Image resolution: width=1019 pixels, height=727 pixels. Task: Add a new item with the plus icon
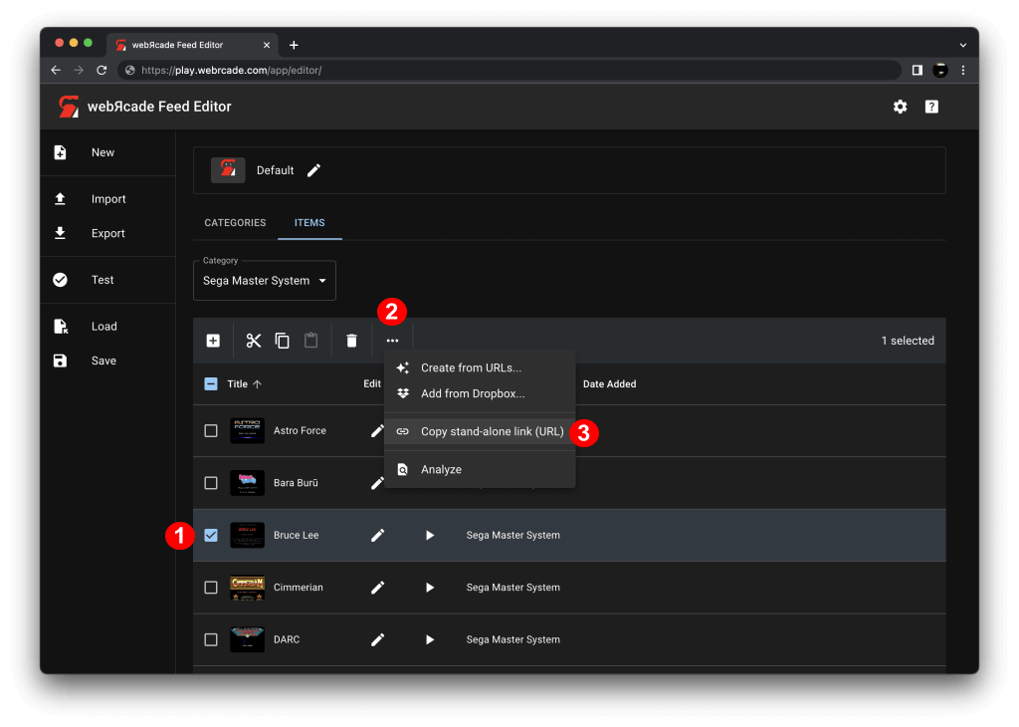coord(213,340)
